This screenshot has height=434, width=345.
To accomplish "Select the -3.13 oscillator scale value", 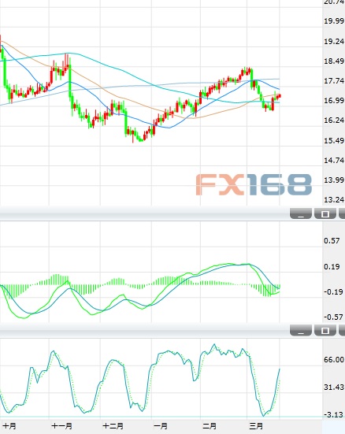I will [x=333, y=414].
